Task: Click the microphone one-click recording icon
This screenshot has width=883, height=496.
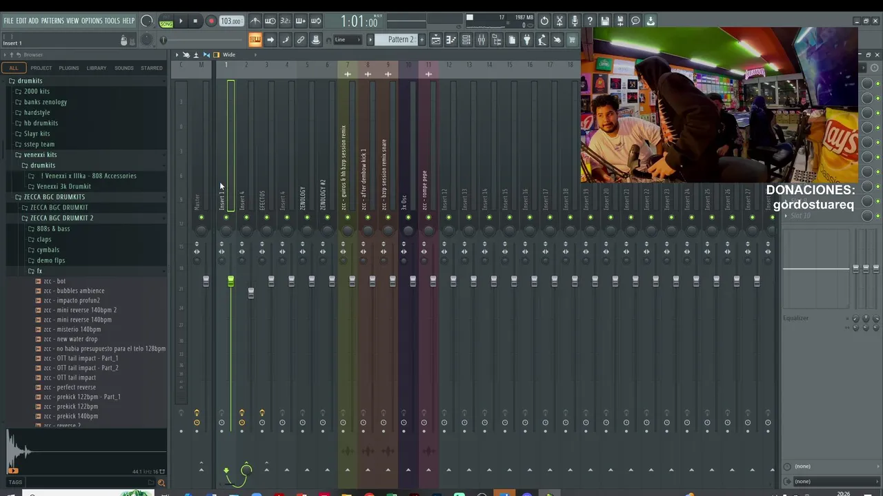Action: 575,21
